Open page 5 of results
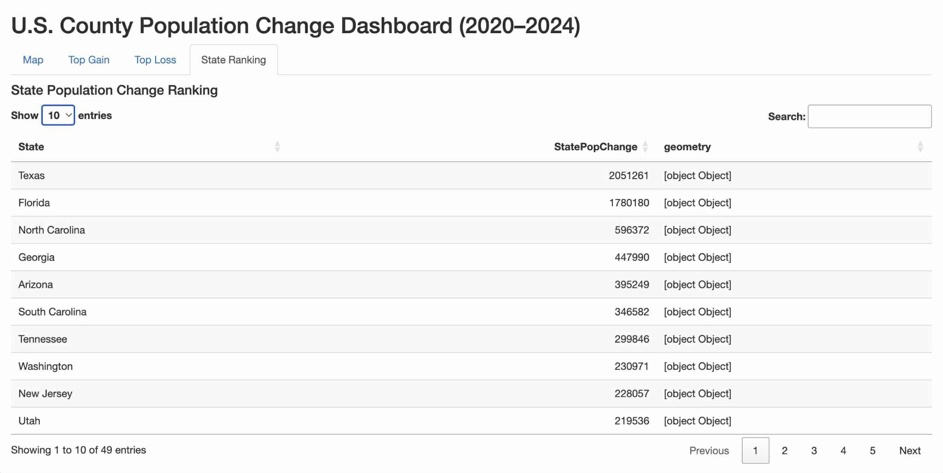Viewport: 943px width, 473px height. point(873,450)
